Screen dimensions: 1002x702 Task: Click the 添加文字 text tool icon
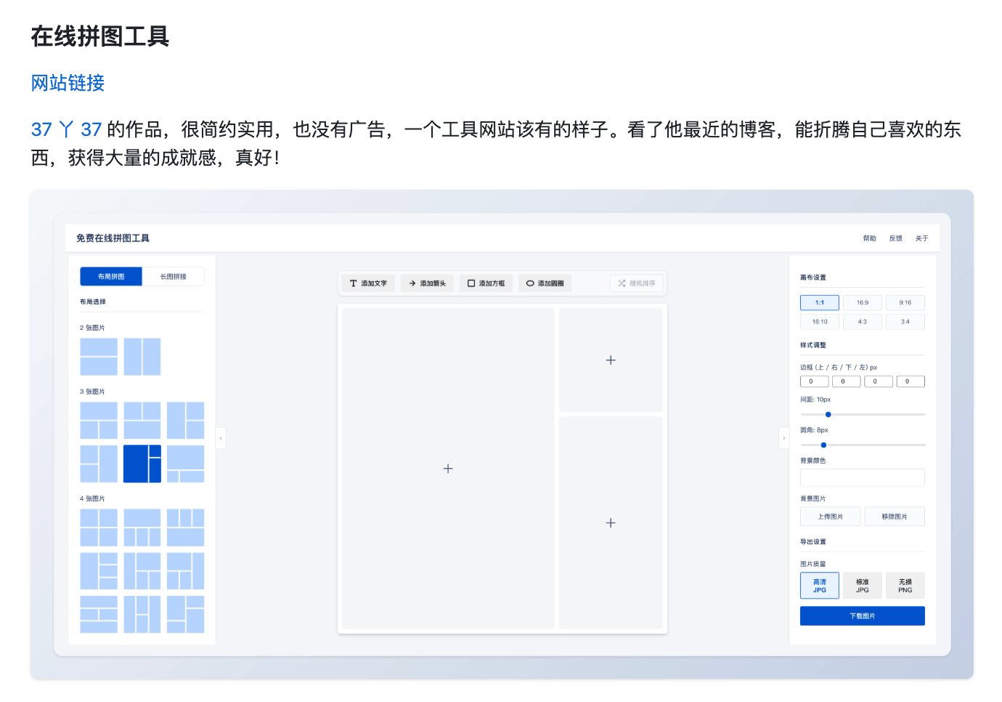(x=354, y=283)
